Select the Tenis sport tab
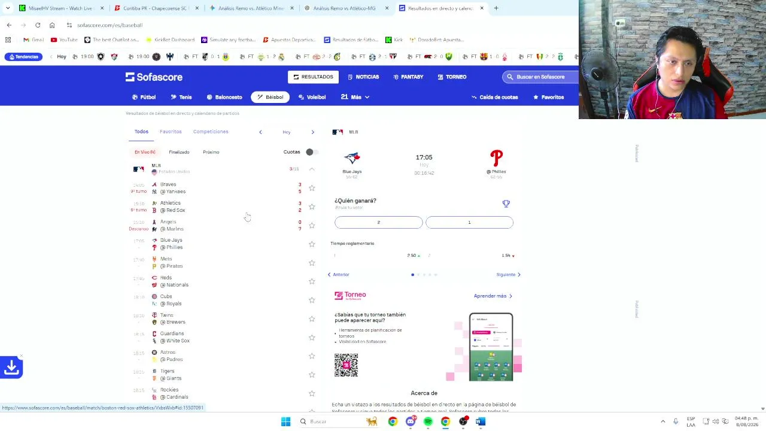 click(181, 97)
